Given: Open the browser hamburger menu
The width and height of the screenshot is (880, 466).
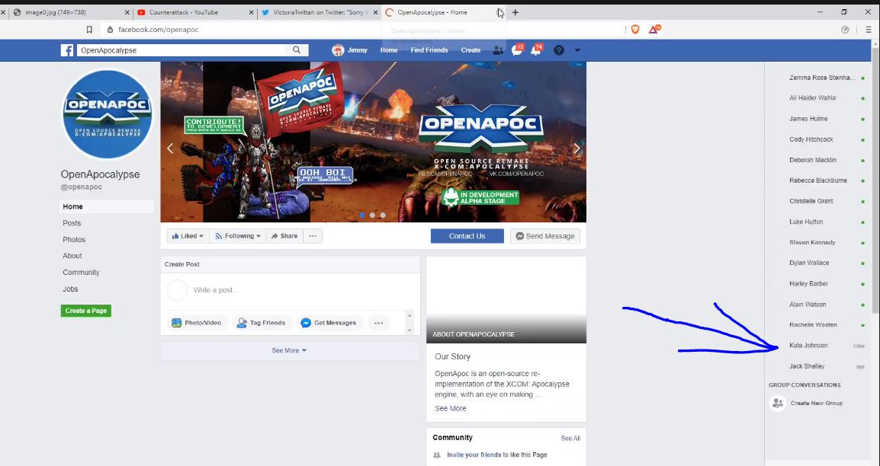Looking at the screenshot, I should coord(869,30).
